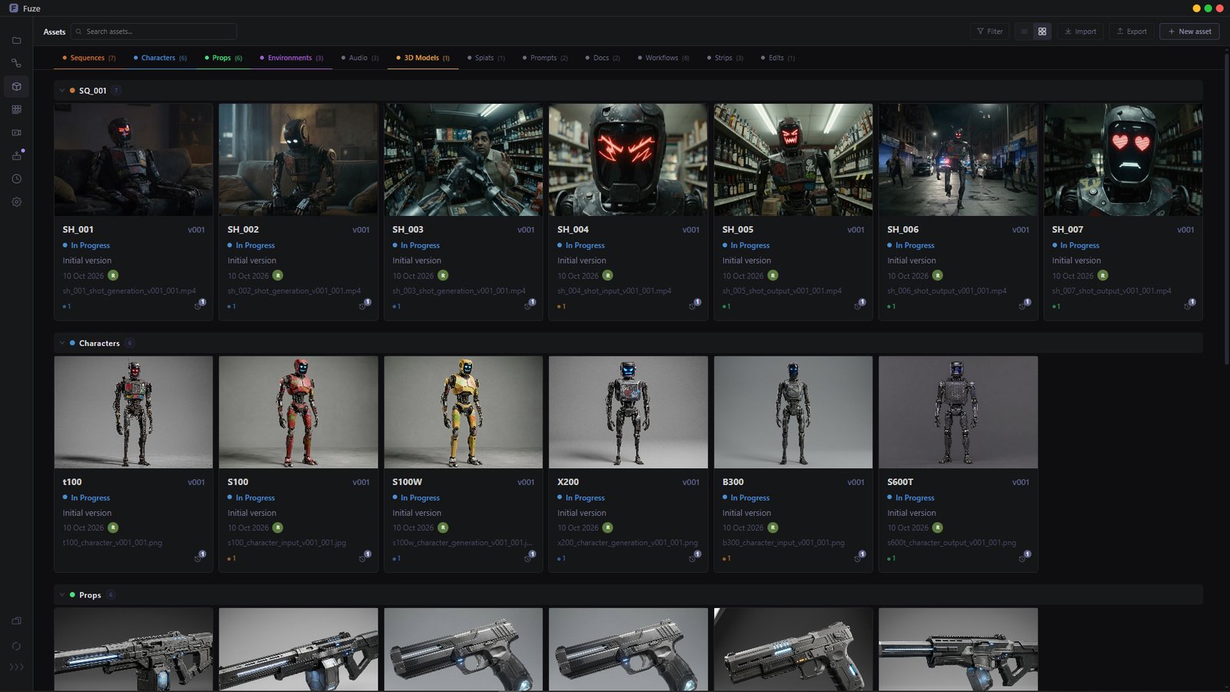Screen dimensions: 1230x692
Task: Open version history icon on SH_002 card
Action: point(364,304)
